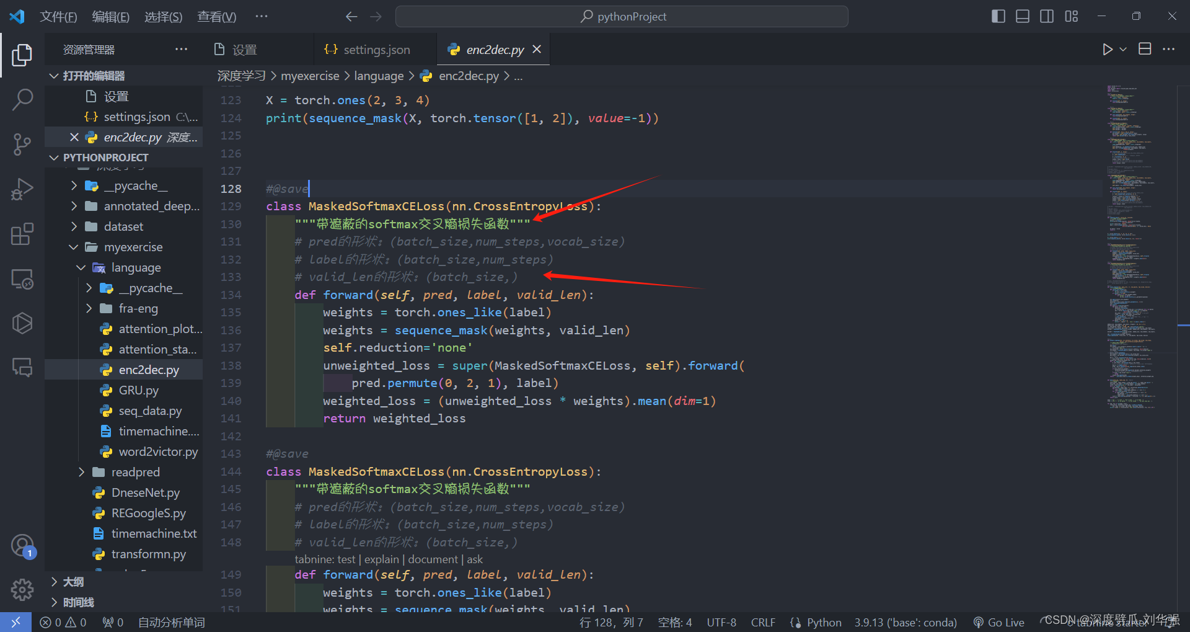Open Source Control view
Image resolution: width=1190 pixels, height=632 pixels.
click(x=22, y=144)
